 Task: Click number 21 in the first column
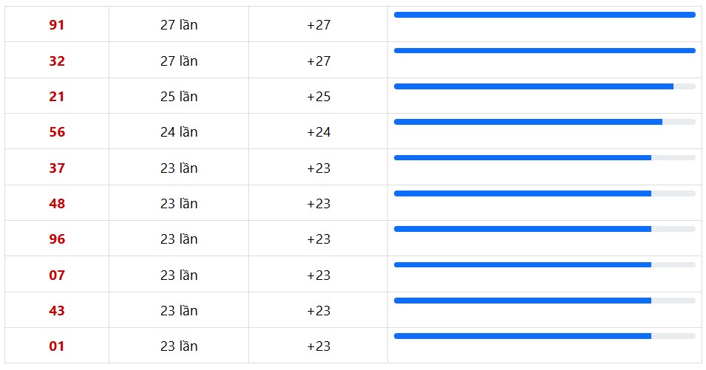click(x=57, y=96)
